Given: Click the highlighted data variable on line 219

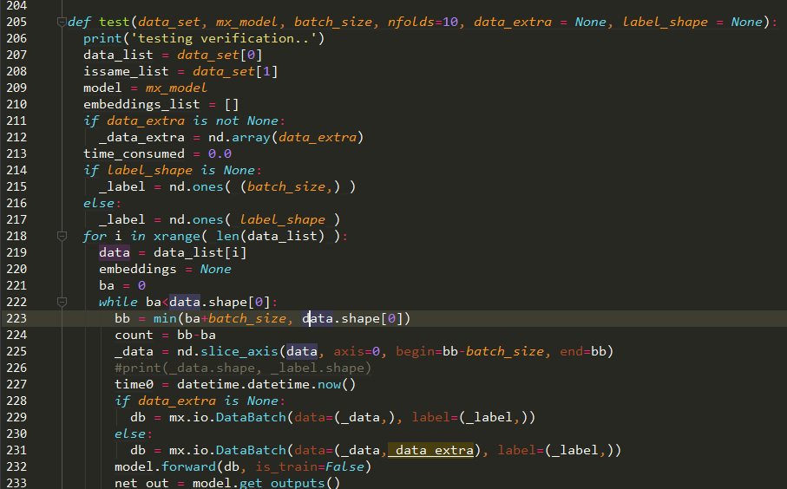Looking at the screenshot, I should [115, 252].
